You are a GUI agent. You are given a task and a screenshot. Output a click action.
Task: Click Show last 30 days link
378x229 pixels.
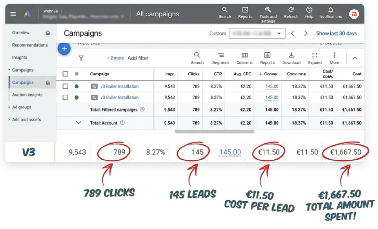(x=336, y=33)
